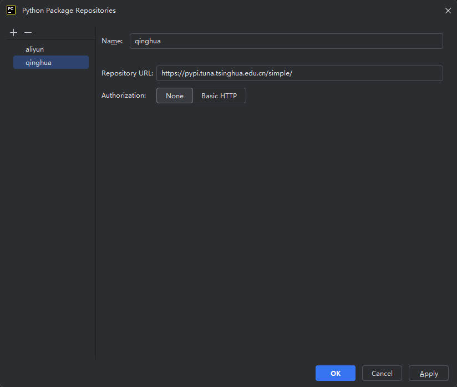457x387 pixels.
Task: Switch authorization to Basic HTTP
Action: coord(219,96)
